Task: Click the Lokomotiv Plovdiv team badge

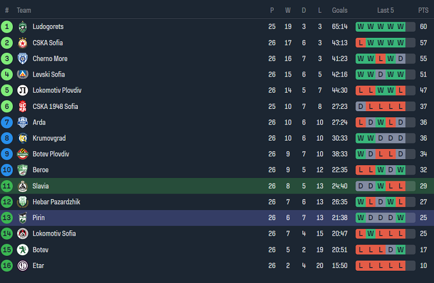Action: click(22, 91)
